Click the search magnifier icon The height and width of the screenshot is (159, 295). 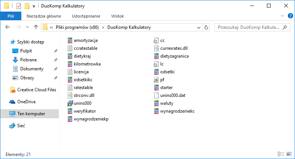click(285, 27)
